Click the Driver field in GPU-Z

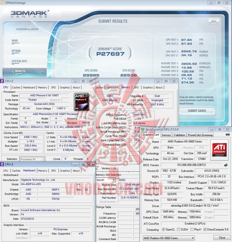click(x=195, y=206)
